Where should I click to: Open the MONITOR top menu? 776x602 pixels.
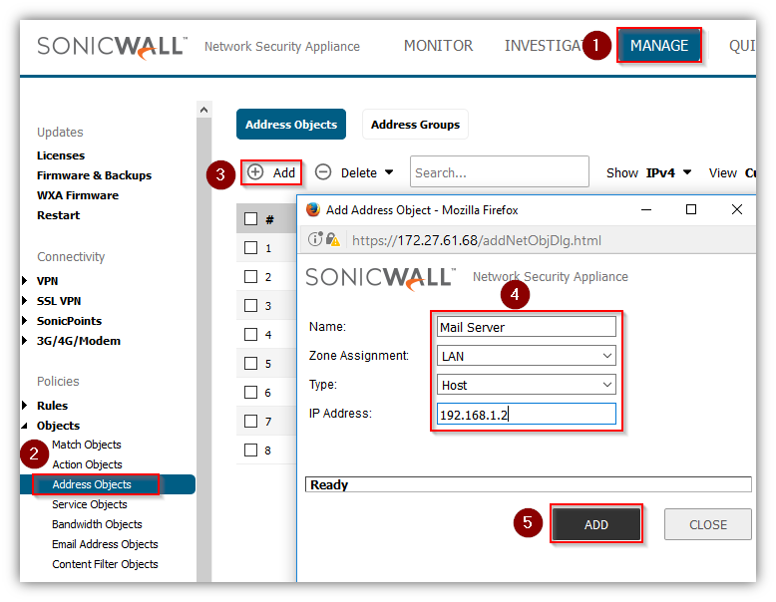pos(438,46)
